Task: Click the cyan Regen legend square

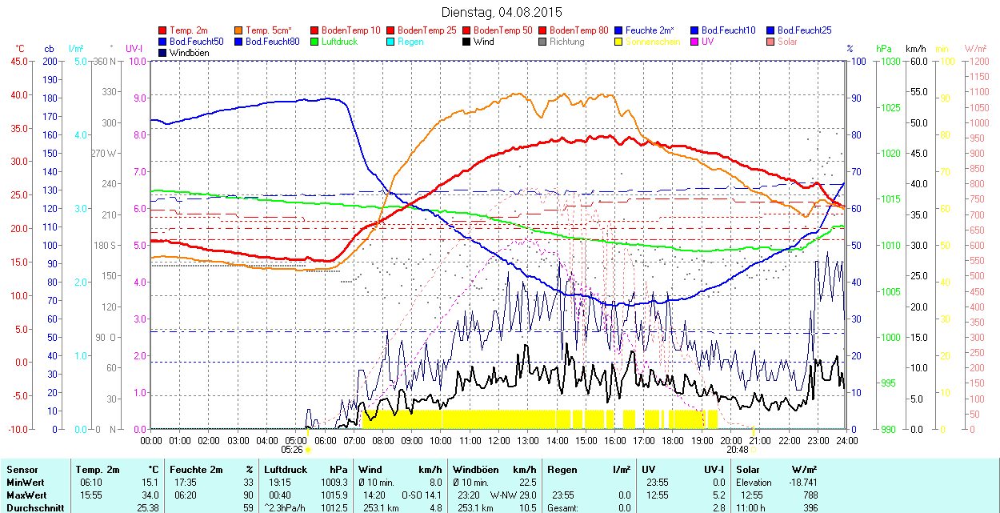Action: 391,42
